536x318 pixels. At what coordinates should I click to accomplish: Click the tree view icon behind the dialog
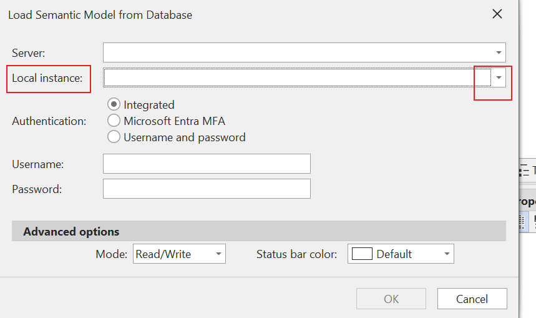click(x=524, y=170)
